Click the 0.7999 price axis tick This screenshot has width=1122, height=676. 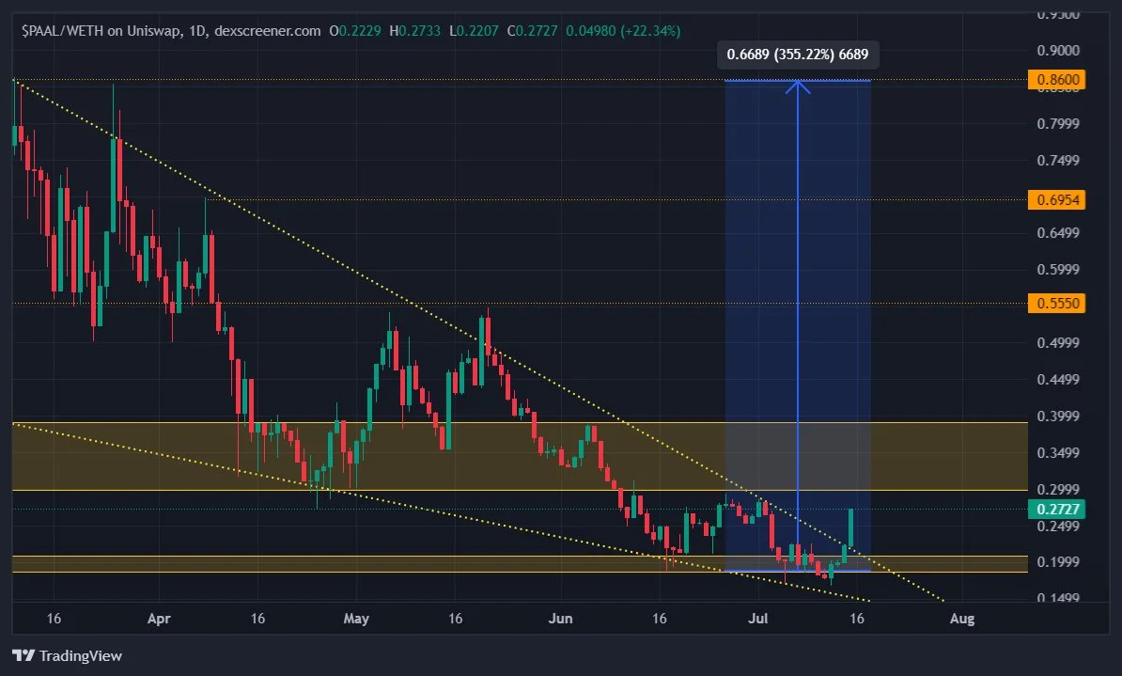[1058, 124]
